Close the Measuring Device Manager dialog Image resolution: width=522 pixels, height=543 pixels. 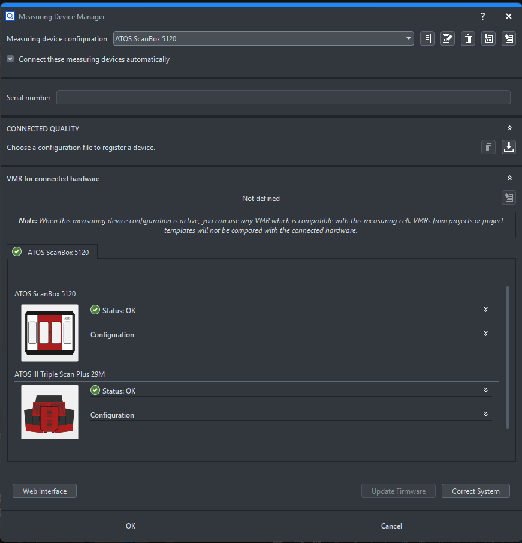[508, 16]
